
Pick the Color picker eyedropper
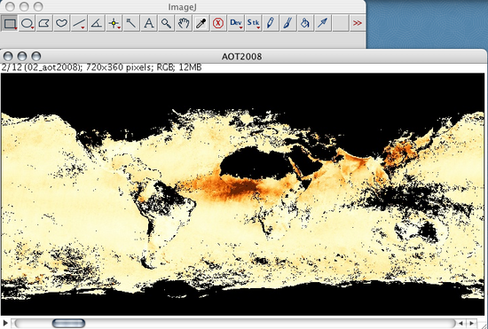(201, 23)
